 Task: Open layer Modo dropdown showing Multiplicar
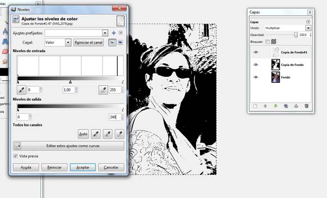point(308,28)
